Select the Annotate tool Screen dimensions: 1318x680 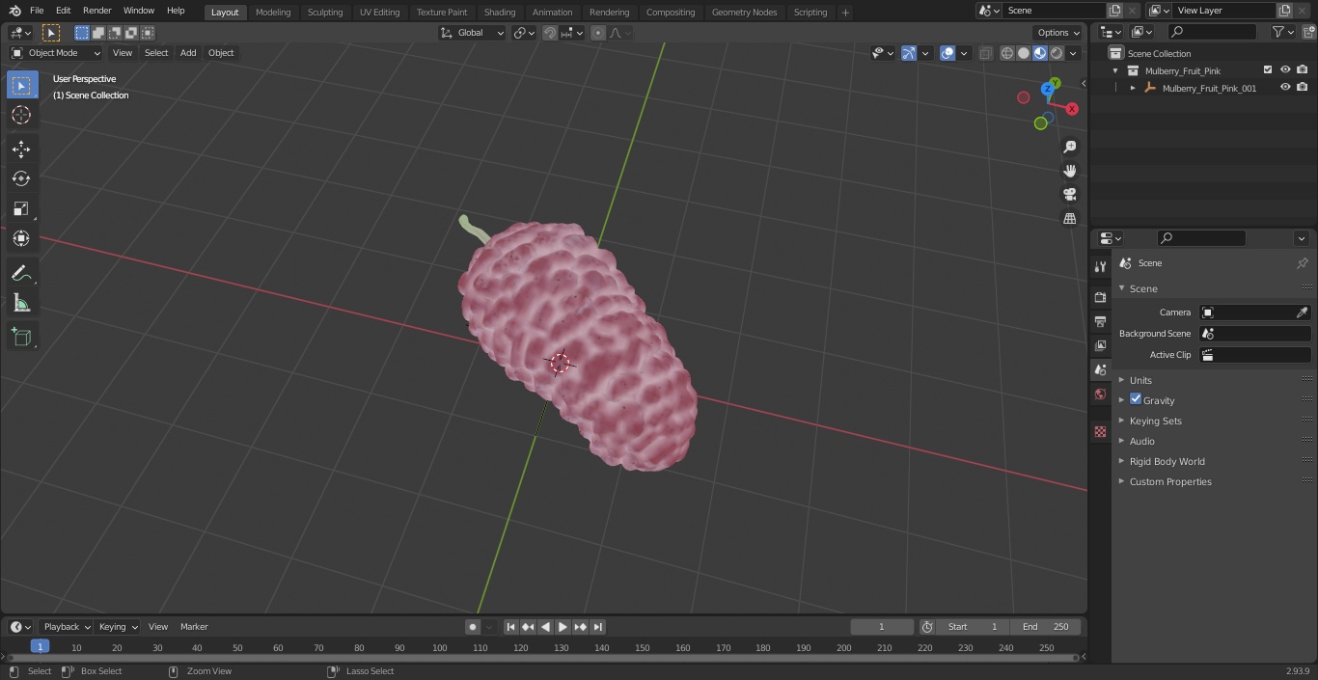click(x=21, y=274)
